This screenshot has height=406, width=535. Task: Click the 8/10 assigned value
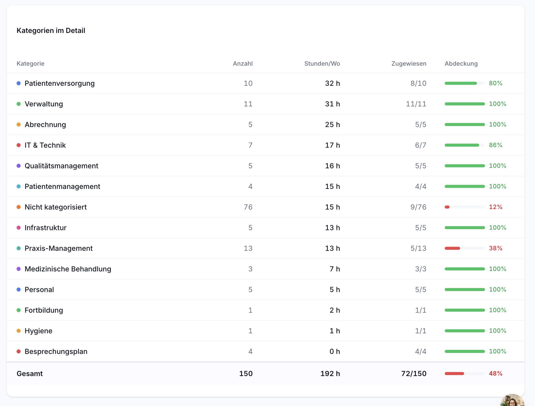[418, 83]
